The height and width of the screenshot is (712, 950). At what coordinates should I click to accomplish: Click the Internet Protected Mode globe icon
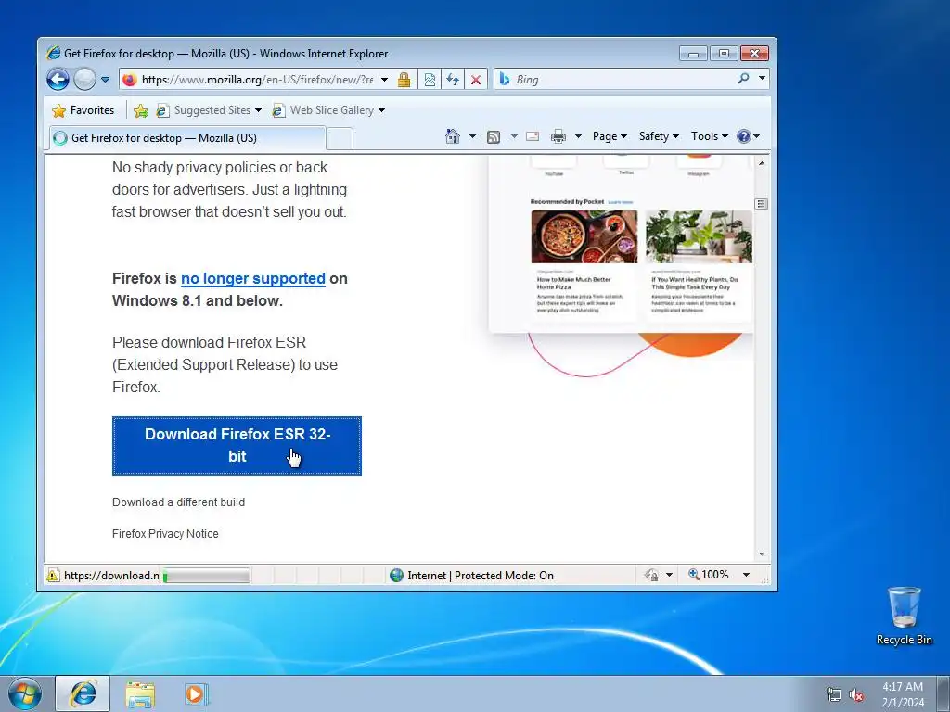(x=397, y=575)
